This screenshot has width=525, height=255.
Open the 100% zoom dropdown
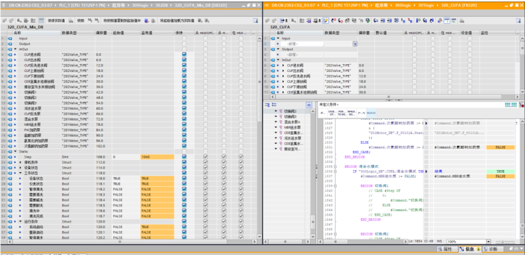(x=488, y=242)
